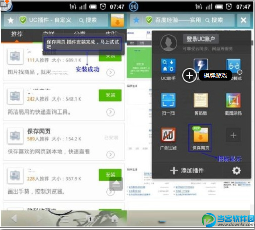Expand details arrow for 图片找商品 plugin
The width and height of the screenshot is (255, 230).
[x=110, y=72]
